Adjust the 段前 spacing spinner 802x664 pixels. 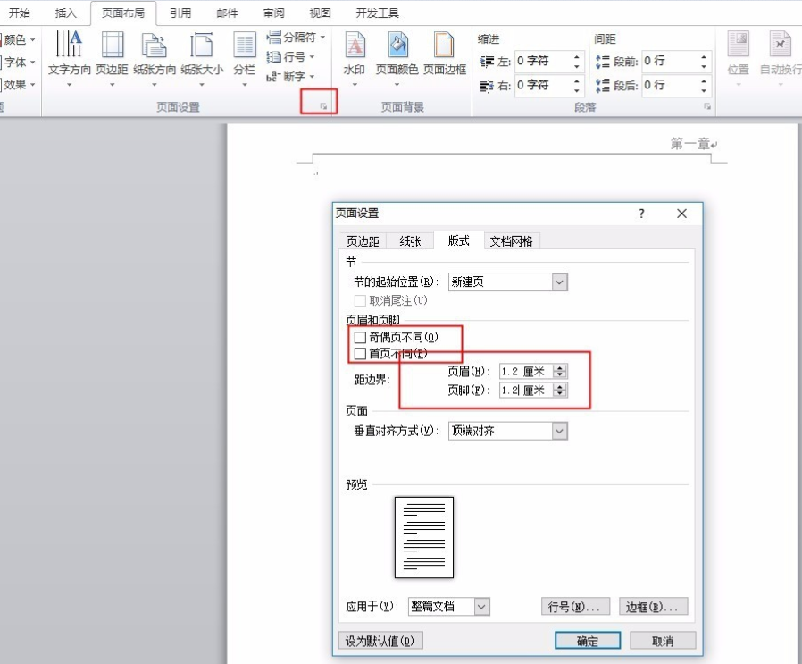[x=704, y=61]
